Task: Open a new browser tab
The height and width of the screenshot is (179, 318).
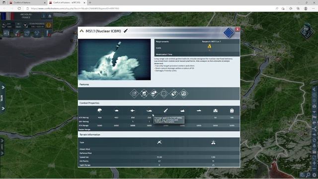Action: 90,2
